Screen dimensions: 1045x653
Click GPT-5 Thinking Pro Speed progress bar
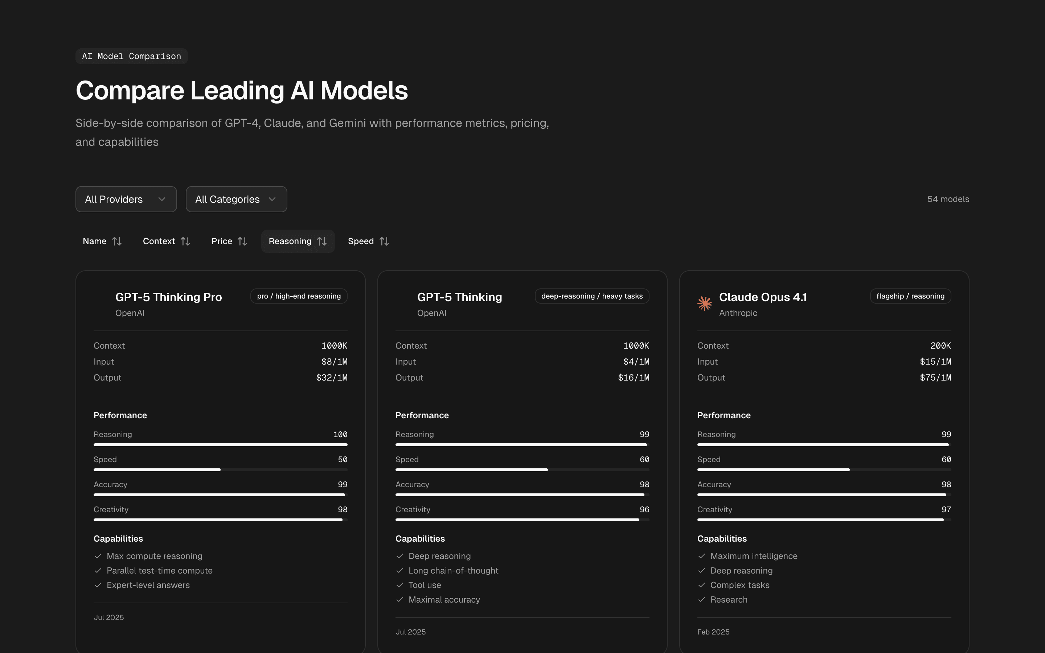pyautogui.click(x=220, y=470)
